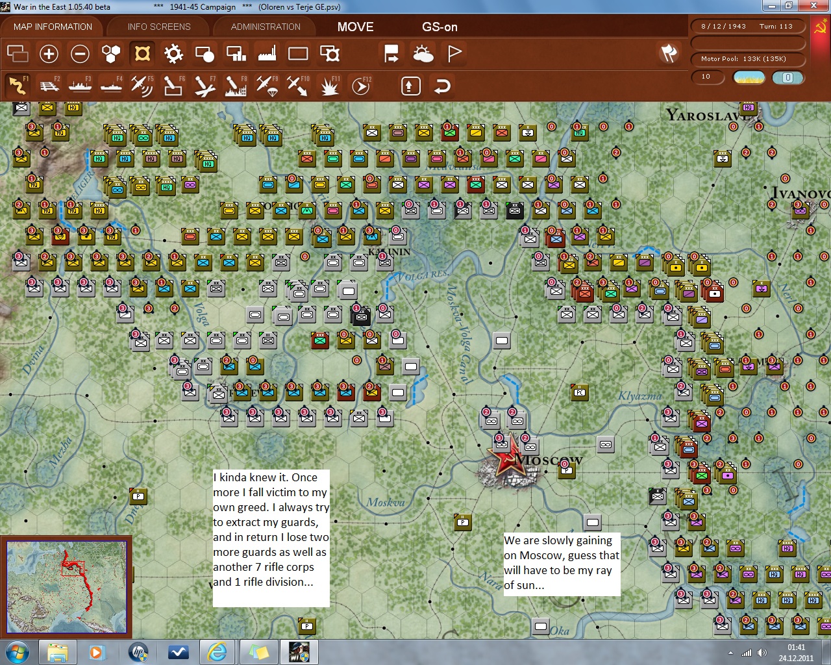
Task: Click the Motor Pool 133K readout
Action: 748,58
